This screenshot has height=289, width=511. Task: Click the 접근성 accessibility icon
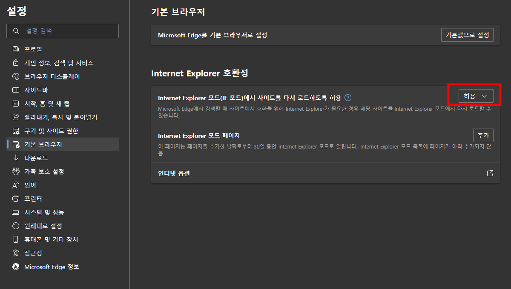point(16,253)
